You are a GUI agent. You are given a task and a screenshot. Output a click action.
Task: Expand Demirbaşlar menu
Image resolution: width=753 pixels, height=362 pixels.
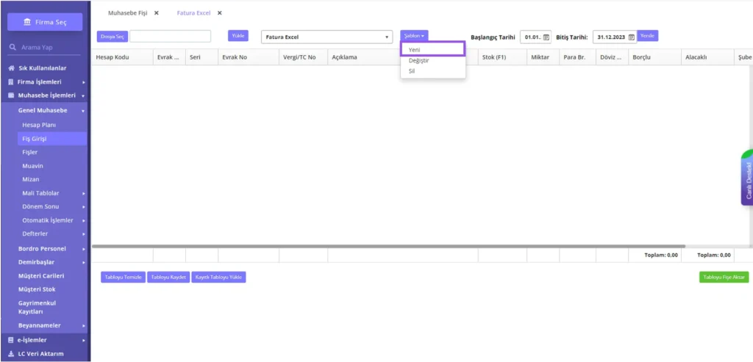[x=51, y=262]
